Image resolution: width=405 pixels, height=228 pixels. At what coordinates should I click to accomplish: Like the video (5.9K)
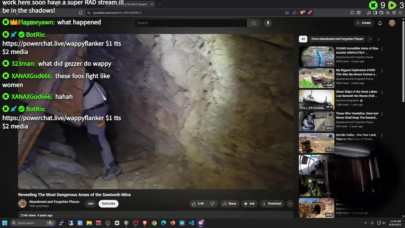(198, 204)
